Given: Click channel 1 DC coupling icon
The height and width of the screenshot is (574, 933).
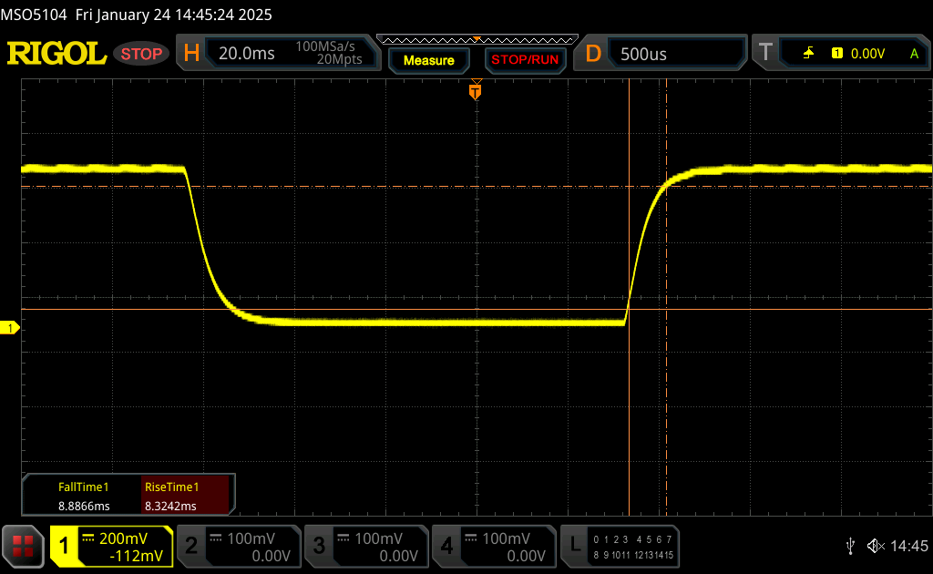Looking at the screenshot, I should [x=88, y=538].
